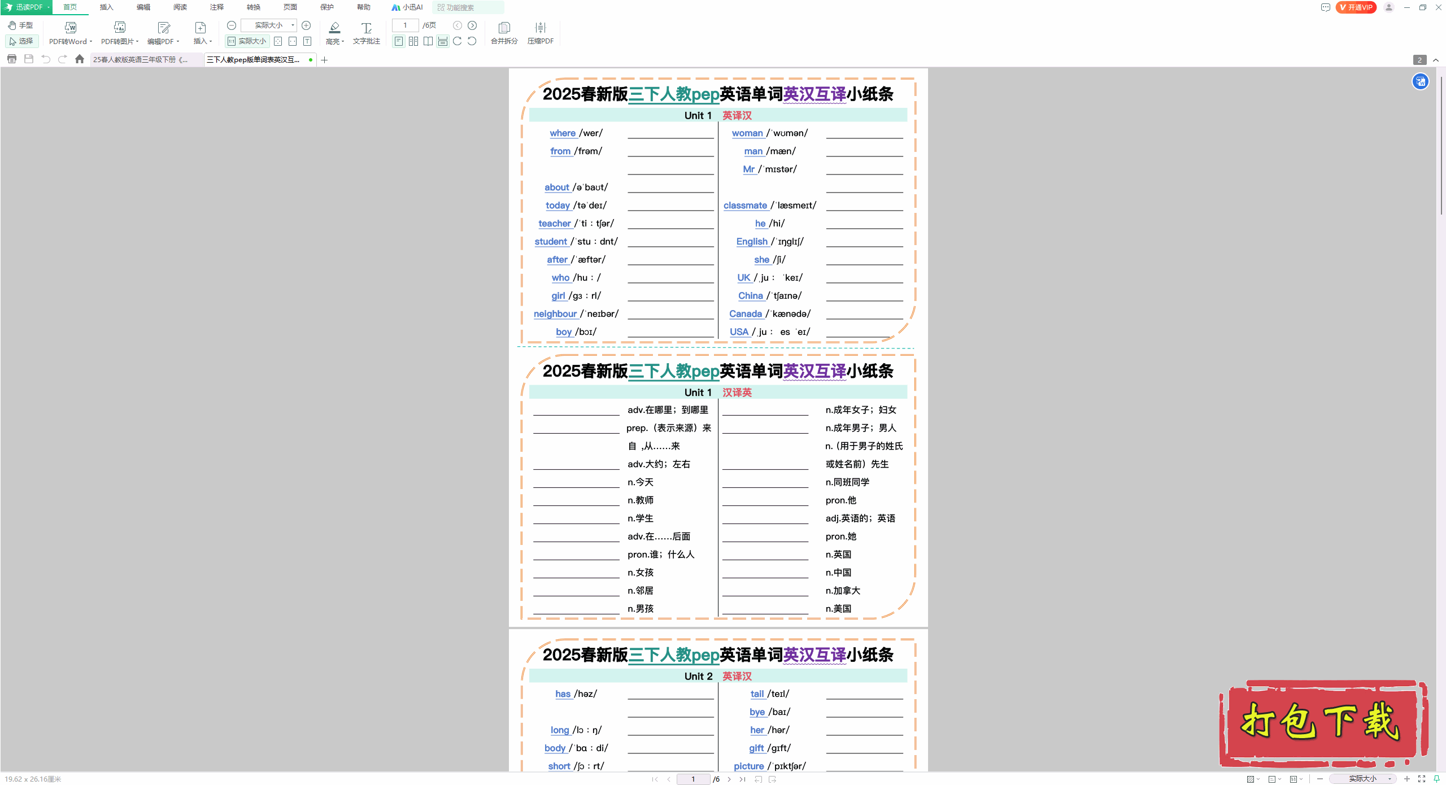This screenshot has height=785, width=1446.
Task: Select fit page view icon
Action: (278, 41)
